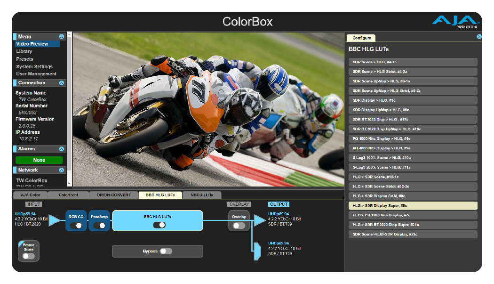Image resolution: width=494 pixels, height=284 pixels.
Task: Enable the Bypass switch
Action: (x=166, y=251)
